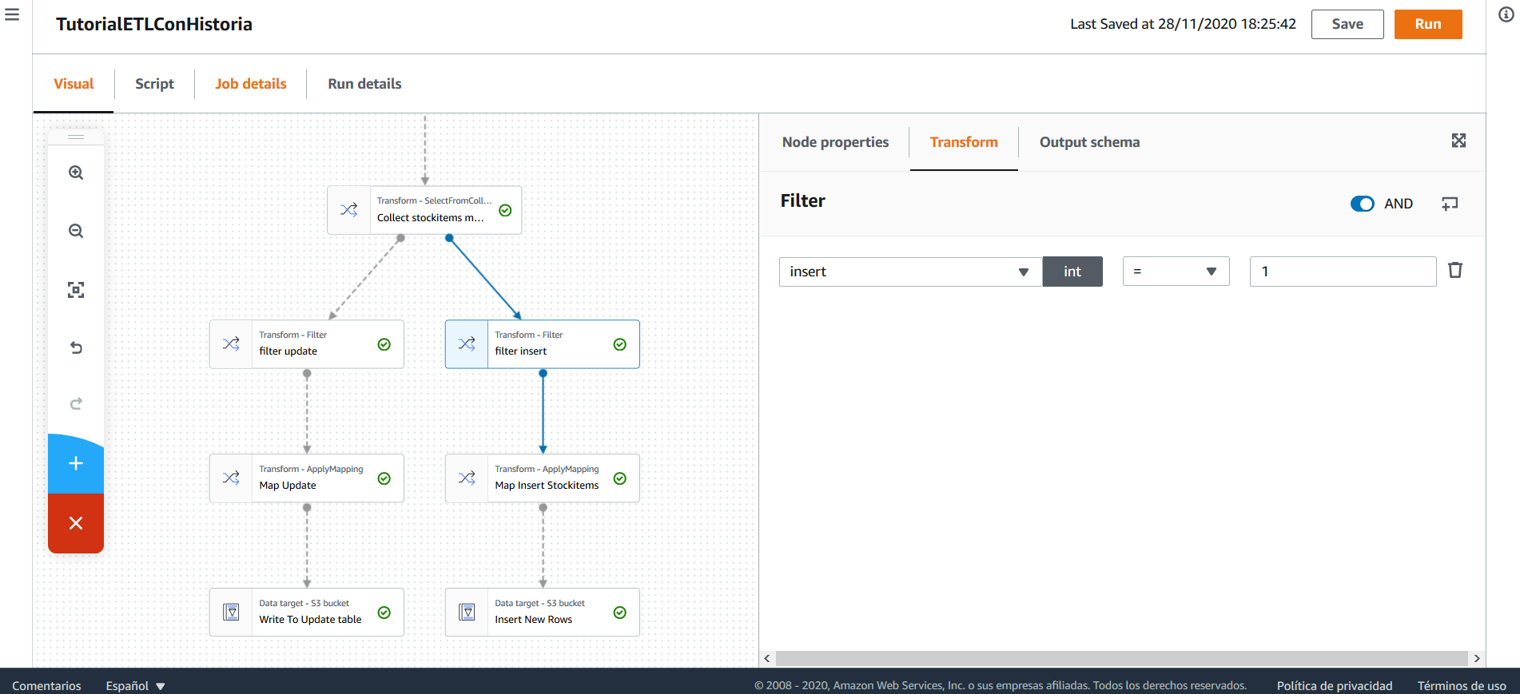The width and height of the screenshot is (1520, 694).
Task: Add a new filter condition
Action: point(1450,204)
